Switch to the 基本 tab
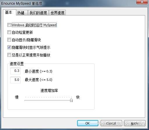This screenshot has width=149, height=130. pyautogui.click(x=9, y=12)
